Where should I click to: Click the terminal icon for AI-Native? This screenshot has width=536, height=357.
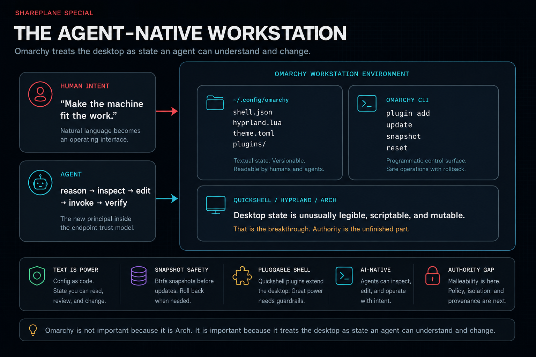[x=344, y=276]
